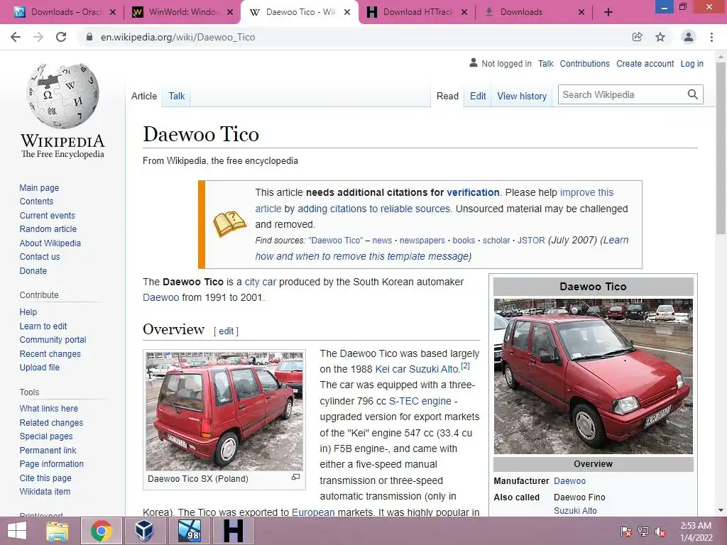Open the JSTOR source link
The image size is (727, 545).
(531, 241)
